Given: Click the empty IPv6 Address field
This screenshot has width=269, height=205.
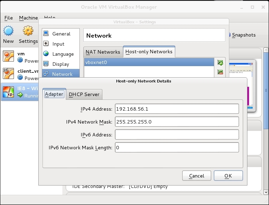Looking at the screenshot, I should tap(177, 135).
